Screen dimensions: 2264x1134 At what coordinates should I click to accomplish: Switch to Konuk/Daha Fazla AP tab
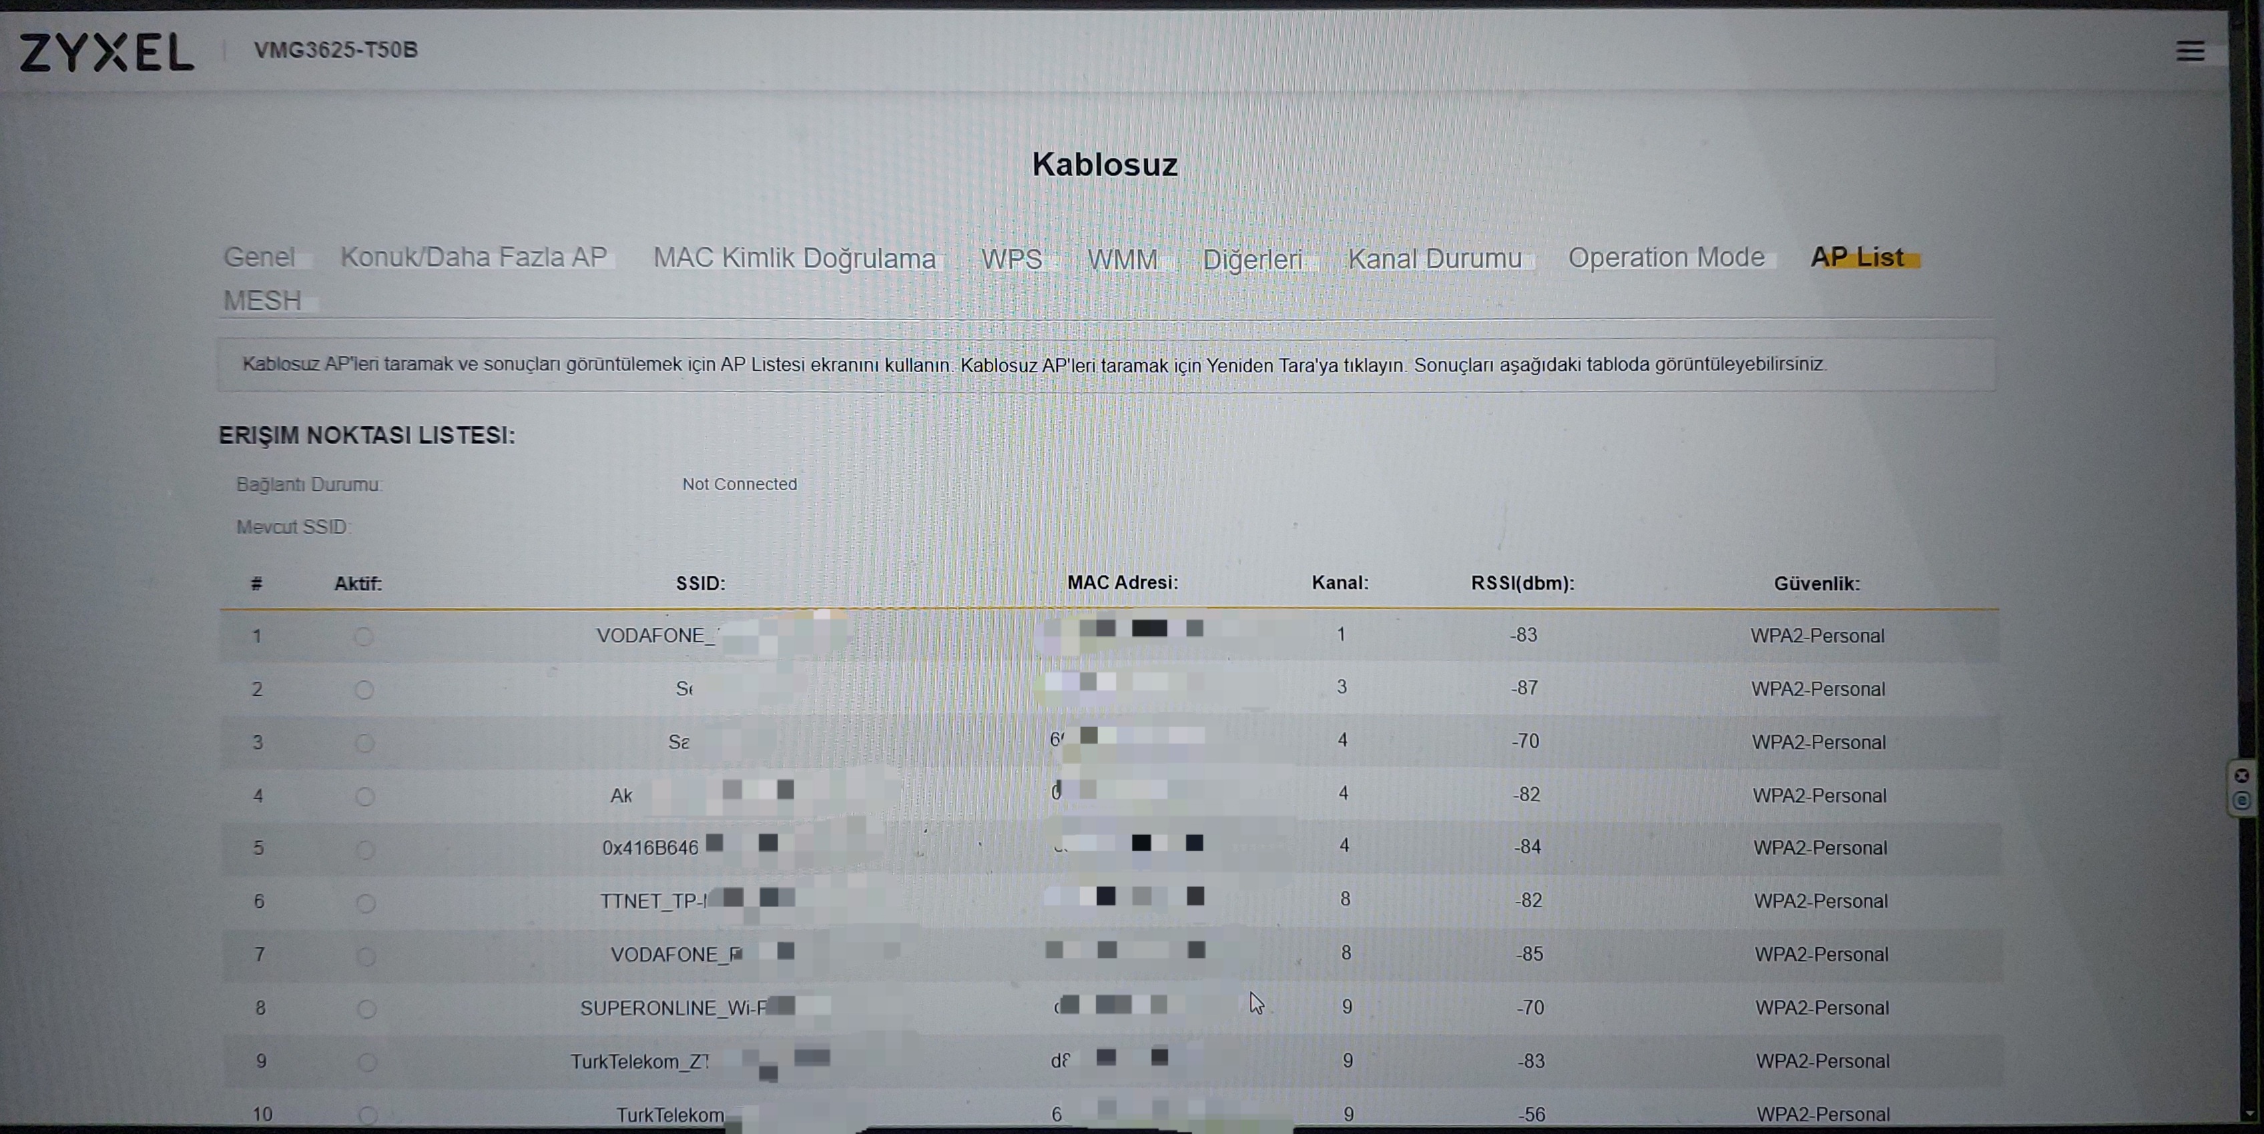[474, 257]
